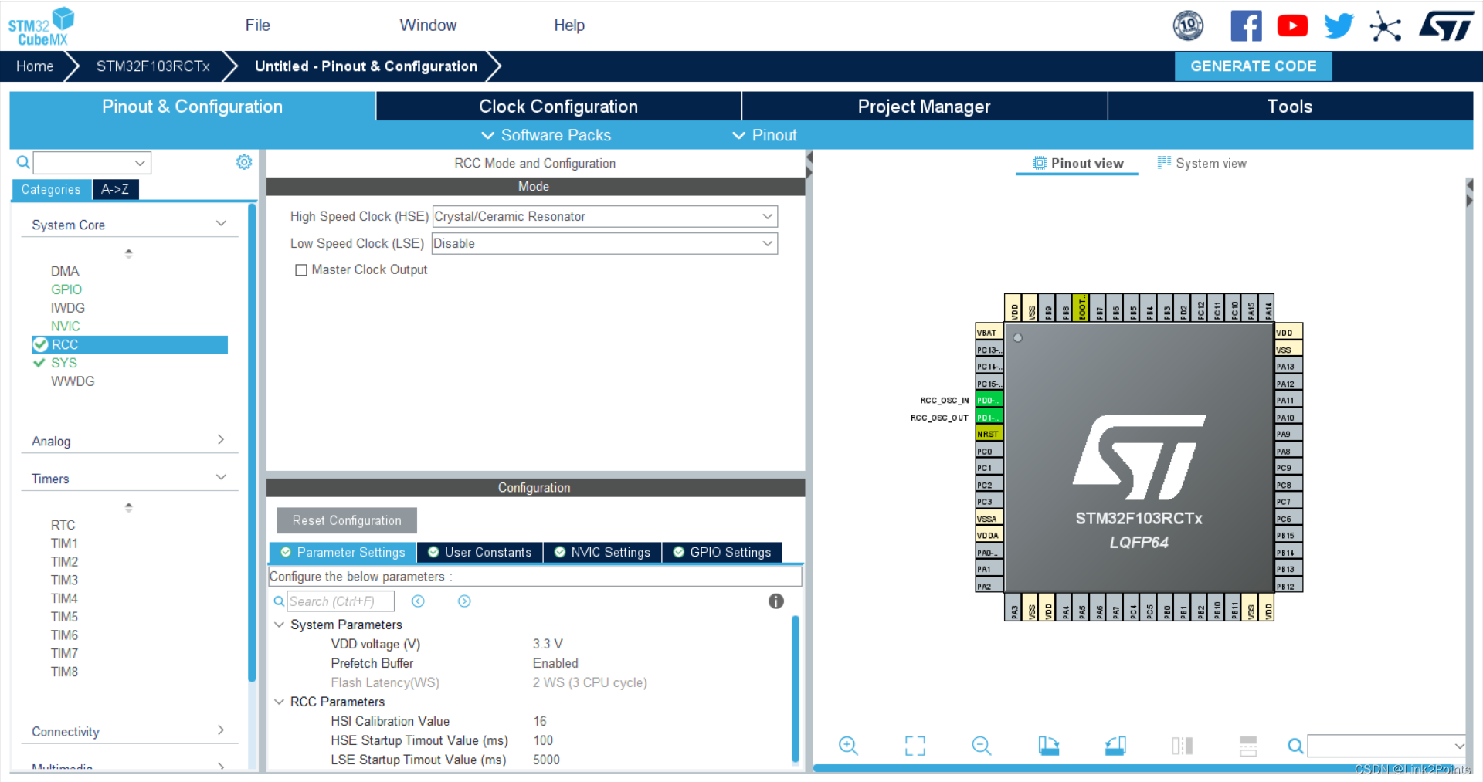Switch to the A->Z sorting tab
Viewport: 1483px width, 782px height.
click(x=115, y=189)
